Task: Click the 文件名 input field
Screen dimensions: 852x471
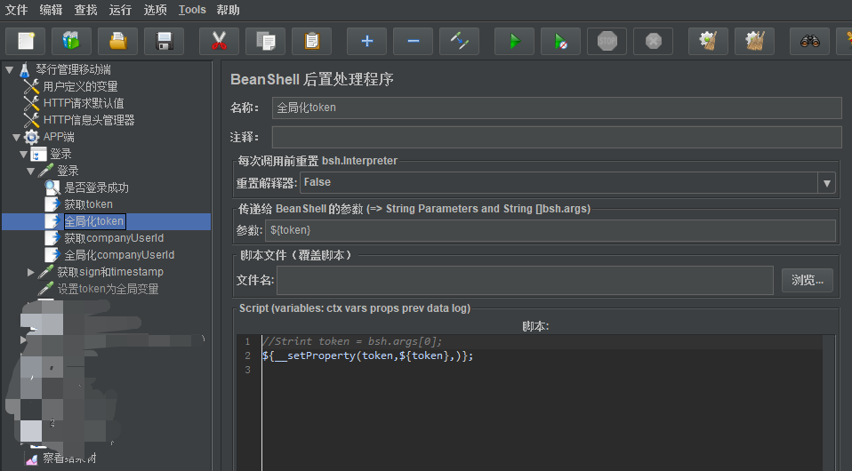Action: tap(525, 280)
